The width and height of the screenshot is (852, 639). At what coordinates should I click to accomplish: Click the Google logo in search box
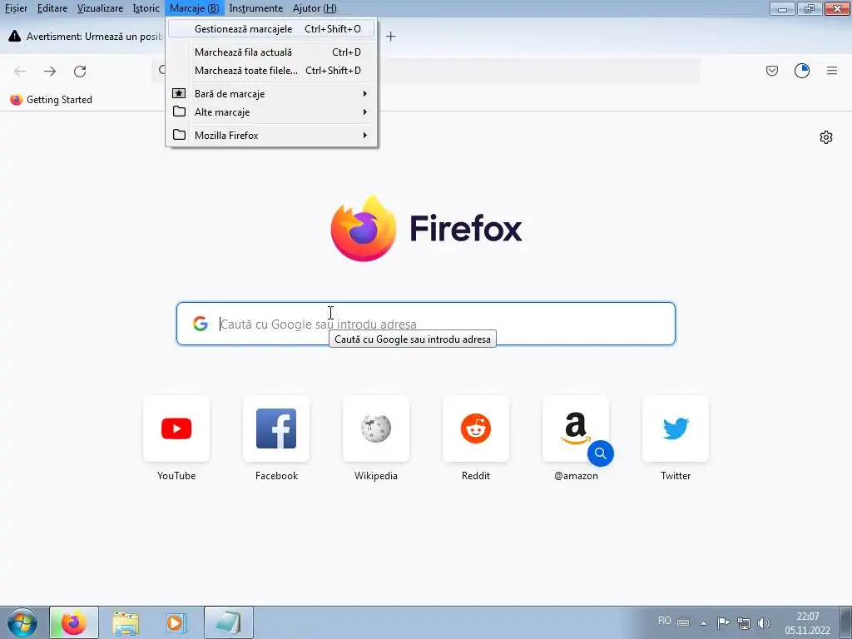click(x=201, y=324)
